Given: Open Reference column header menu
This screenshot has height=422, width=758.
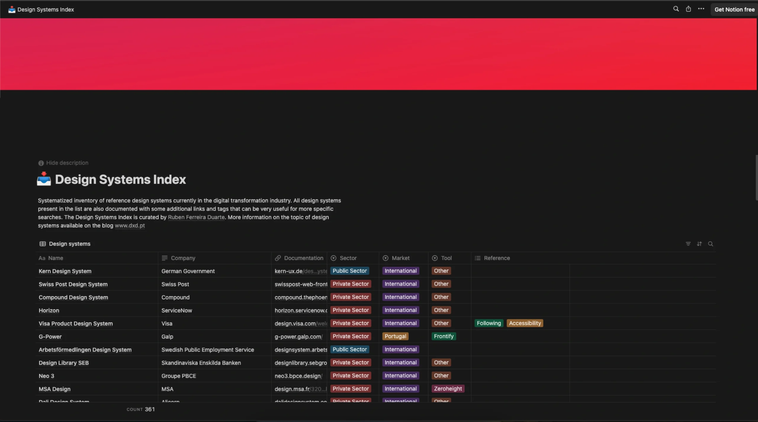Looking at the screenshot, I should 520,258.
